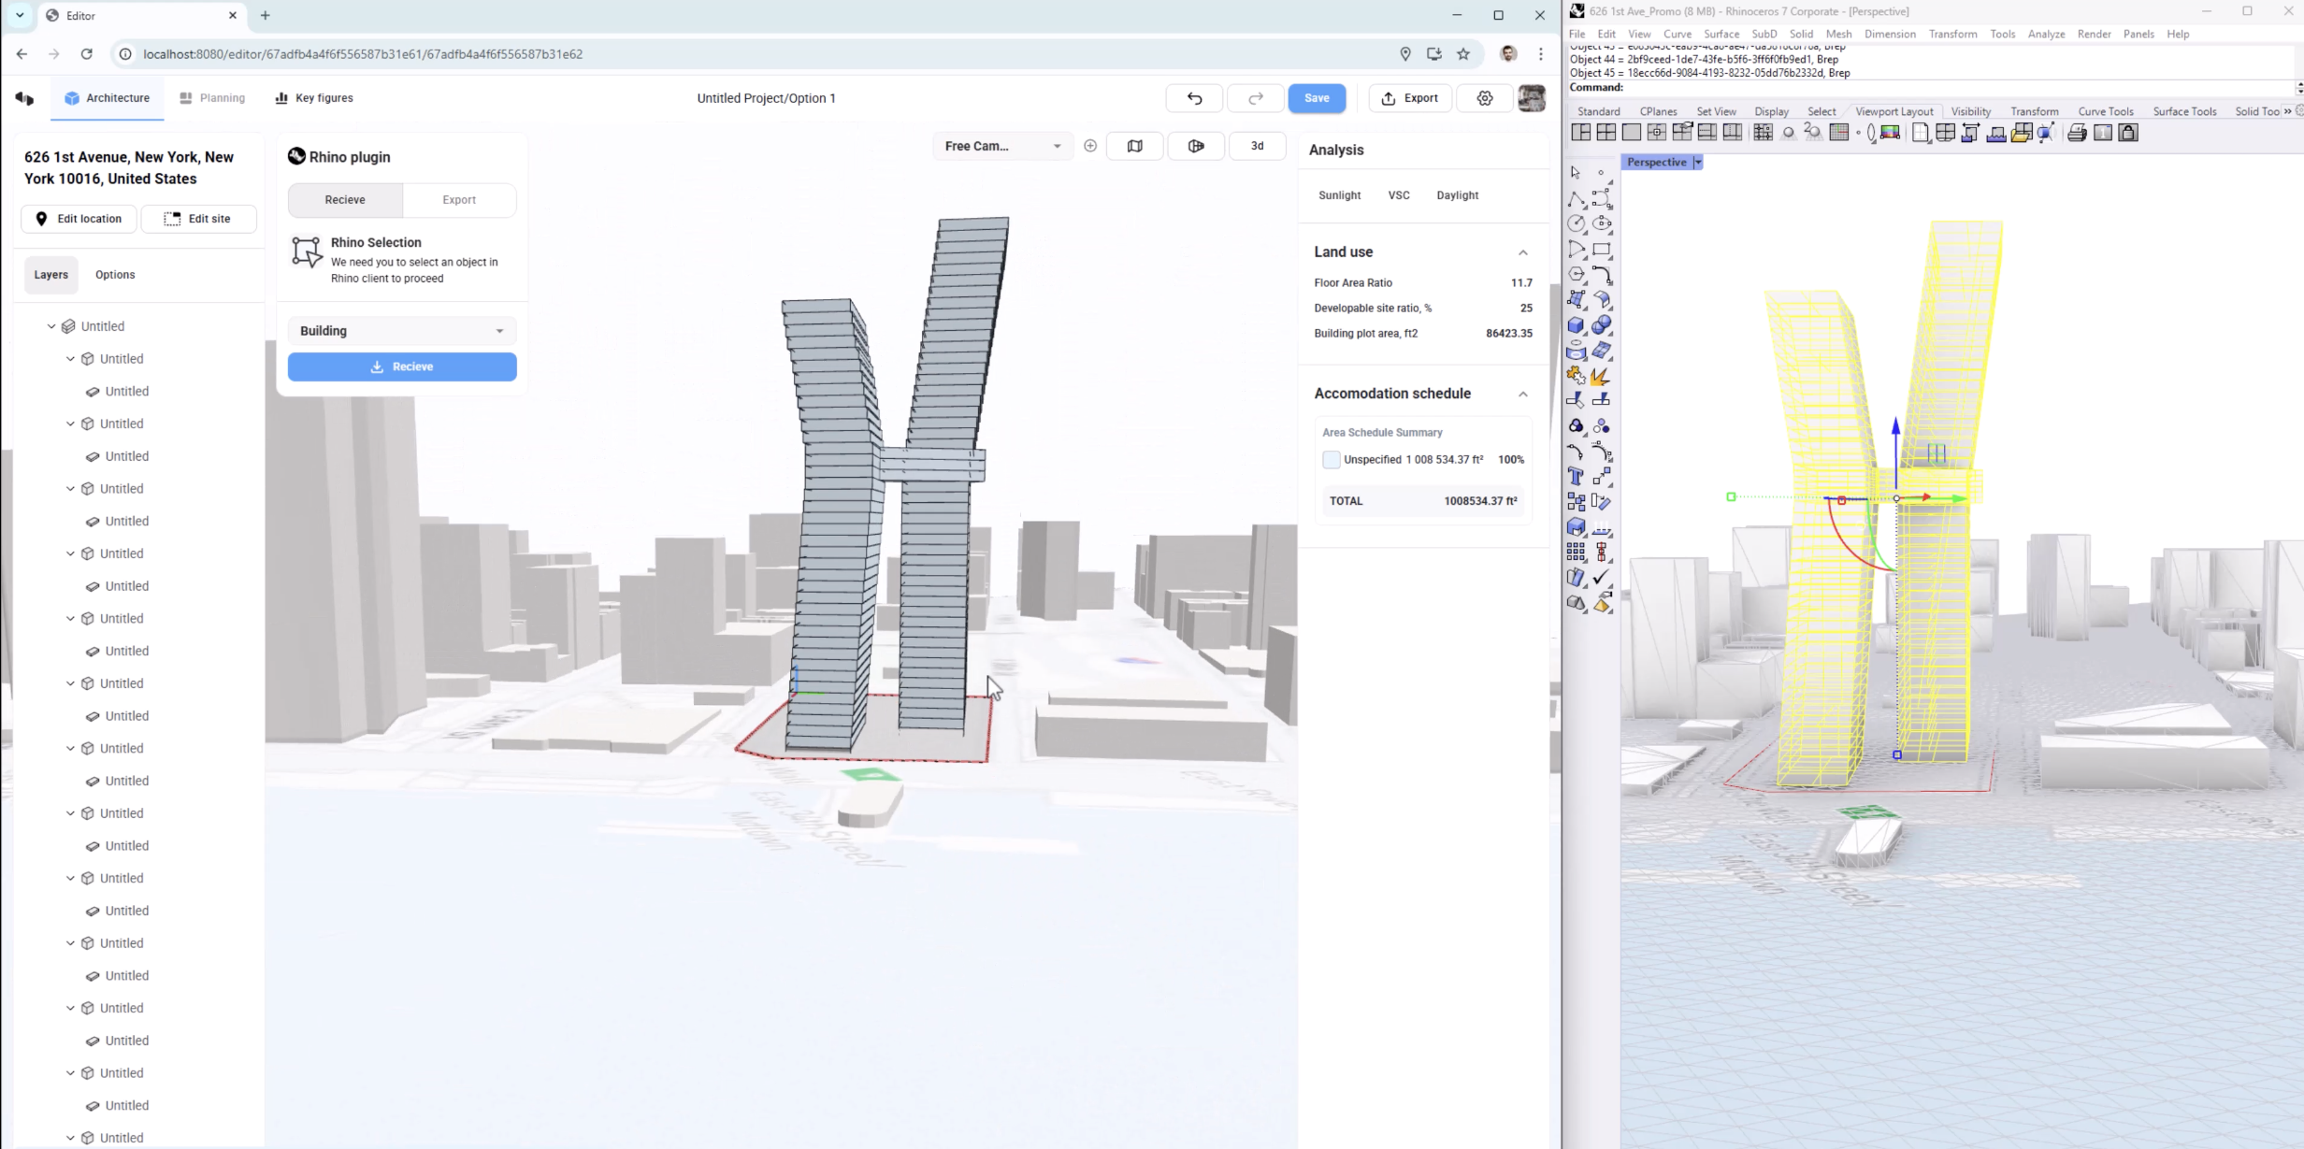
Task: Pick the Polyline tool in Rhino sidebar
Action: [1577, 199]
